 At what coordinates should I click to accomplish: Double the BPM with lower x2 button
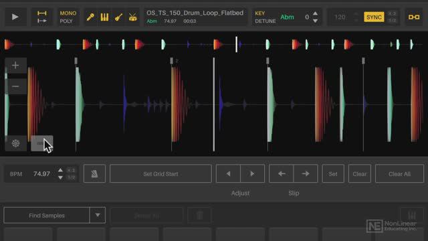click(72, 170)
